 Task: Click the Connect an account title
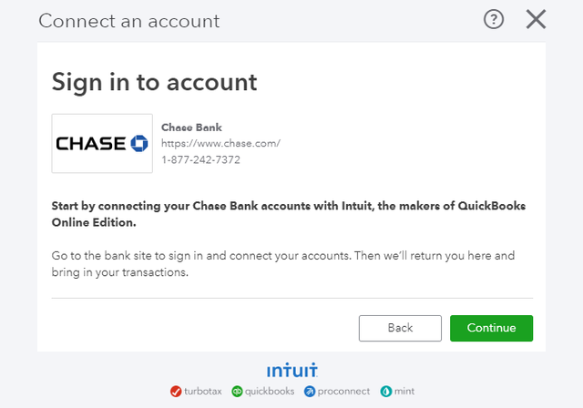(129, 21)
